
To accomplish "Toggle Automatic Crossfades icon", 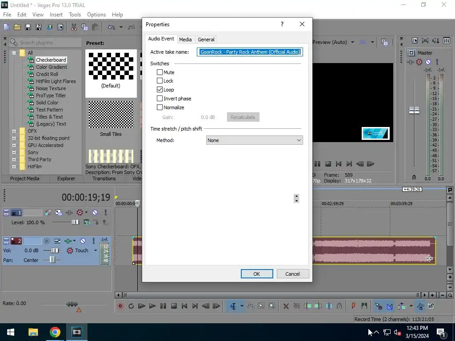I will [390, 306].
